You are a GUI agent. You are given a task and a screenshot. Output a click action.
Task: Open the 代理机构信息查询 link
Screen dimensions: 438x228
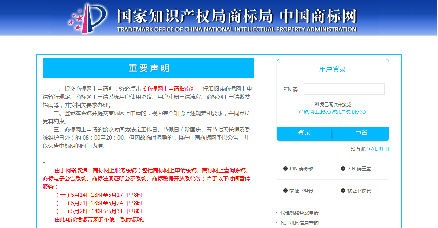[x=299, y=223]
